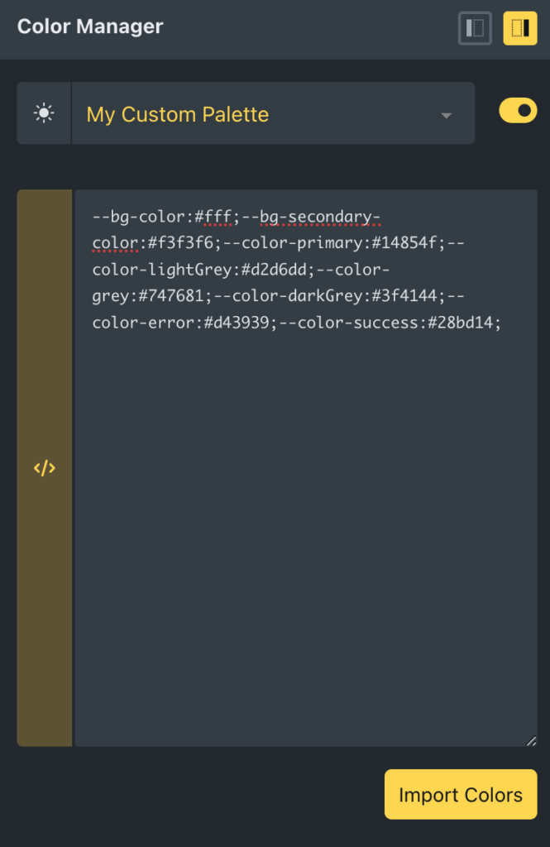Image resolution: width=550 pixels, height=847 pixels.
Task: Place cursor on the #14854f primary color value
Action: (x=404, y=243)
